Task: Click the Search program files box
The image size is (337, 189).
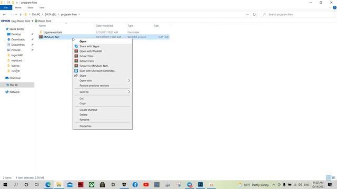Action: [x=298, y=14]
